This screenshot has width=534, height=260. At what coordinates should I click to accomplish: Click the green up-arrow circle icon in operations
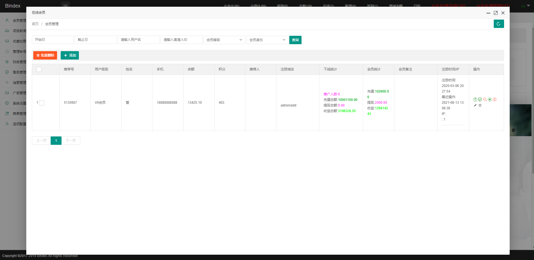(x=475, y=100)
